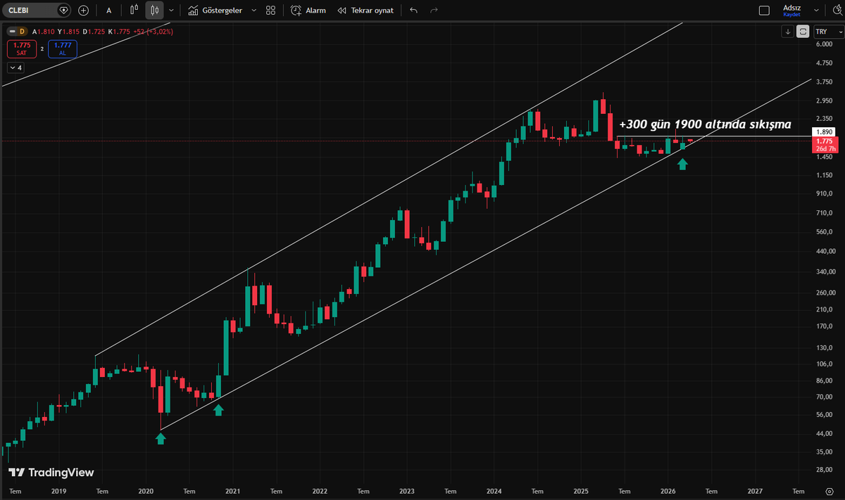Click the blue 1.777 AL buy button
This screenshot has height=500, width=845.
pyautogui.click(x=63, y=49)
